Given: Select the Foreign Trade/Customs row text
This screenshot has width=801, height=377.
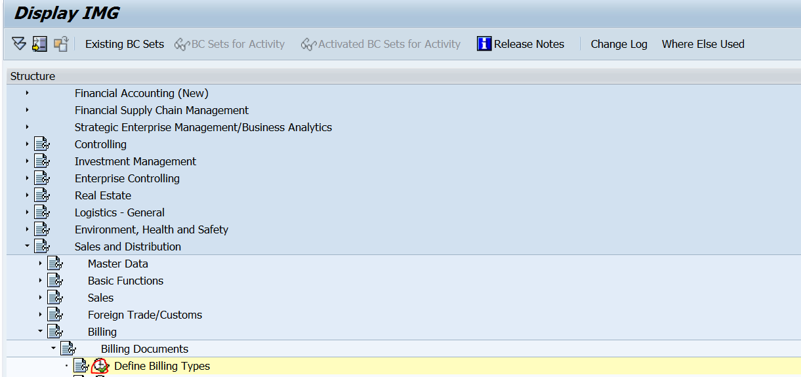Looking at the screenshot, I should 145,315.
